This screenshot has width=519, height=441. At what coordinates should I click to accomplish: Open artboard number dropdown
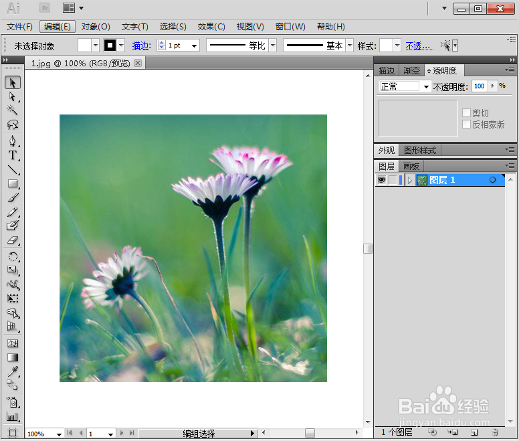110,434
